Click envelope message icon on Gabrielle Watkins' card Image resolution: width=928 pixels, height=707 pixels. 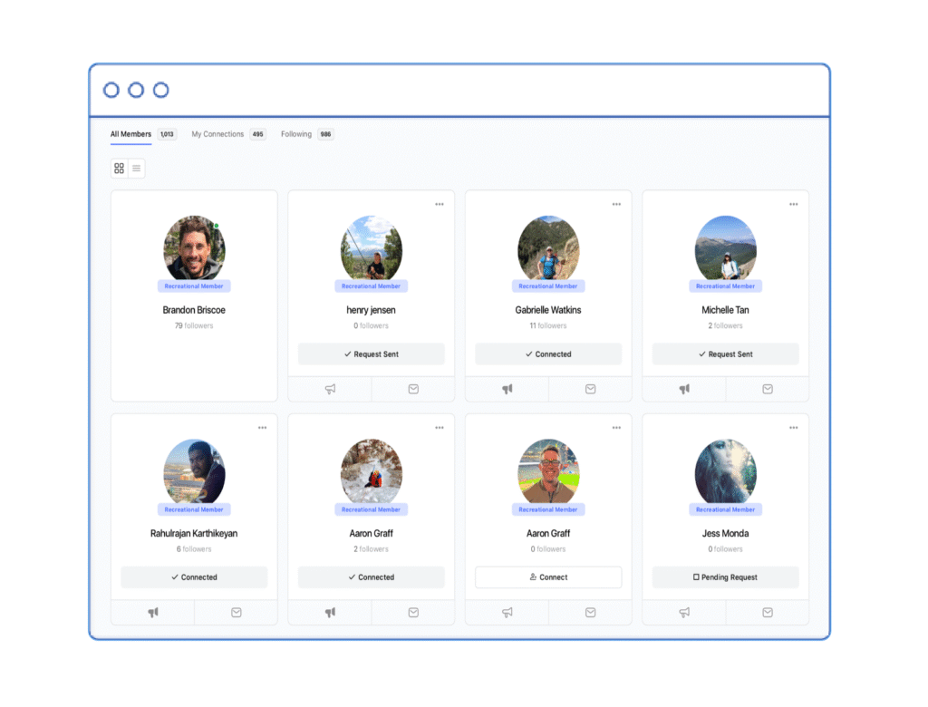click(590, 389)
